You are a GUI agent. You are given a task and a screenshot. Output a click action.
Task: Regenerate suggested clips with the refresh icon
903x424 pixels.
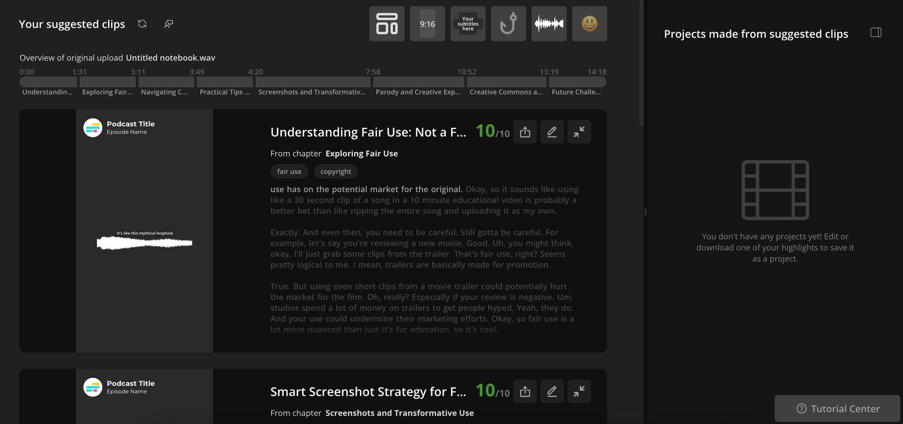[x=142, y=24]
